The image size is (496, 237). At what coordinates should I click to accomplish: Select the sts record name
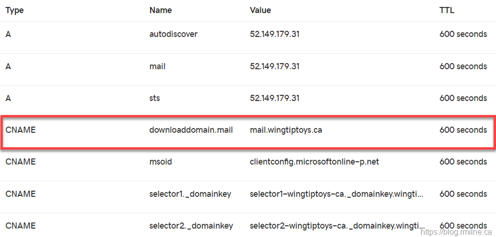click(x=155, y=98)
